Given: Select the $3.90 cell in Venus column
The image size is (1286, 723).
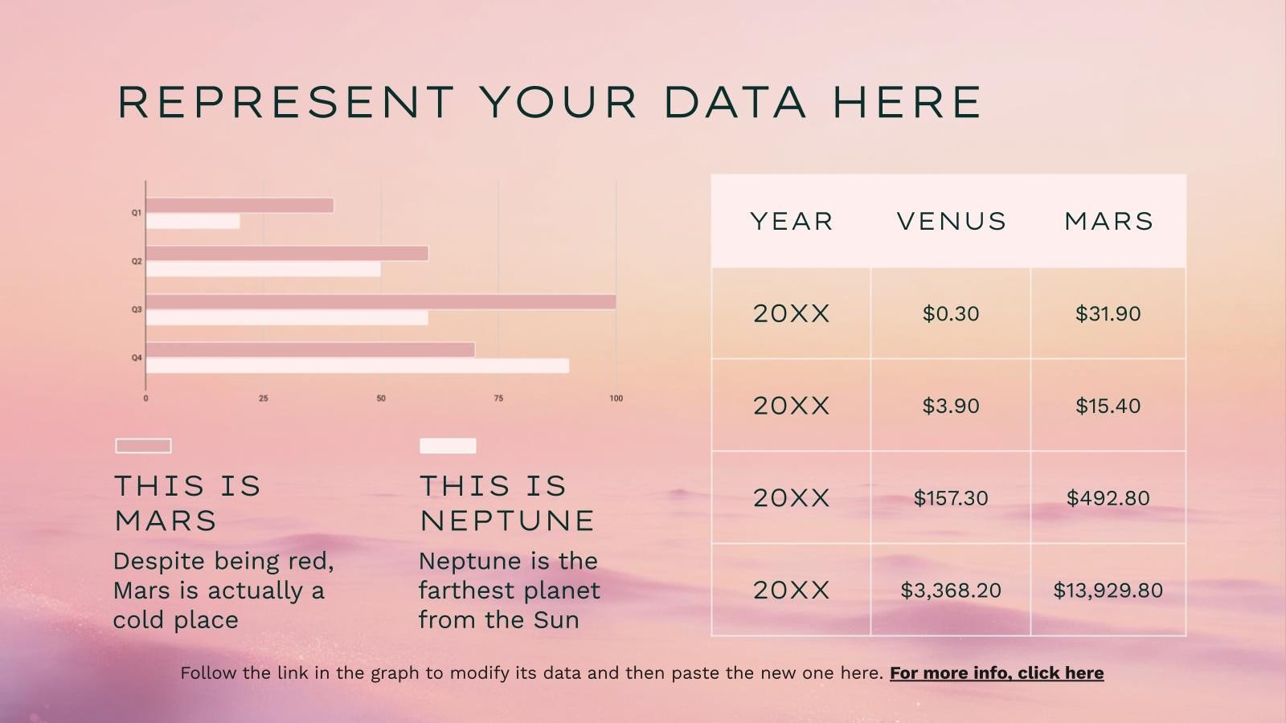Looking at the screenshot, I should tap(951, 406).
